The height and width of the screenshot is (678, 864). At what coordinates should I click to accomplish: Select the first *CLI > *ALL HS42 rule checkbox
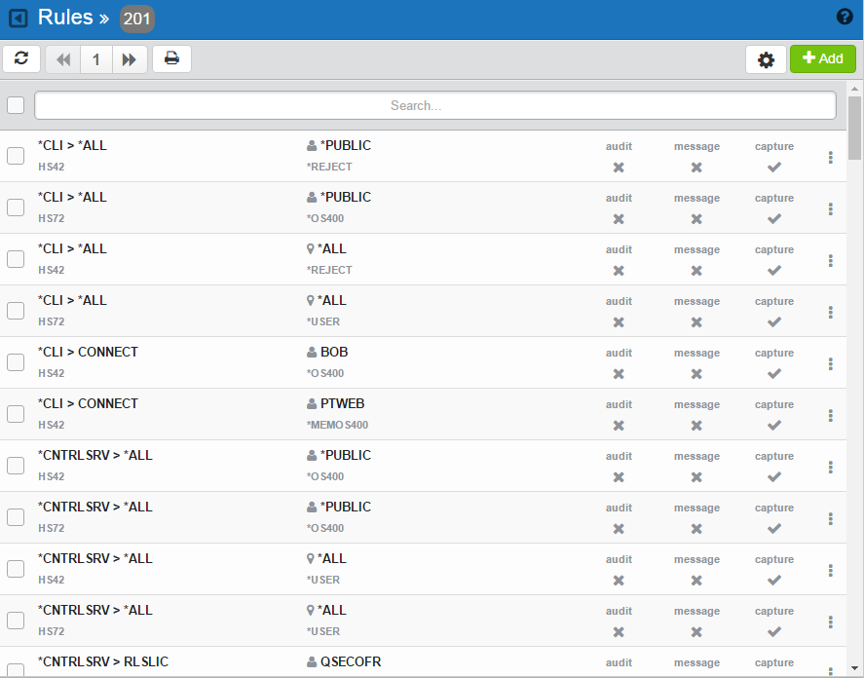click(16, 156)
